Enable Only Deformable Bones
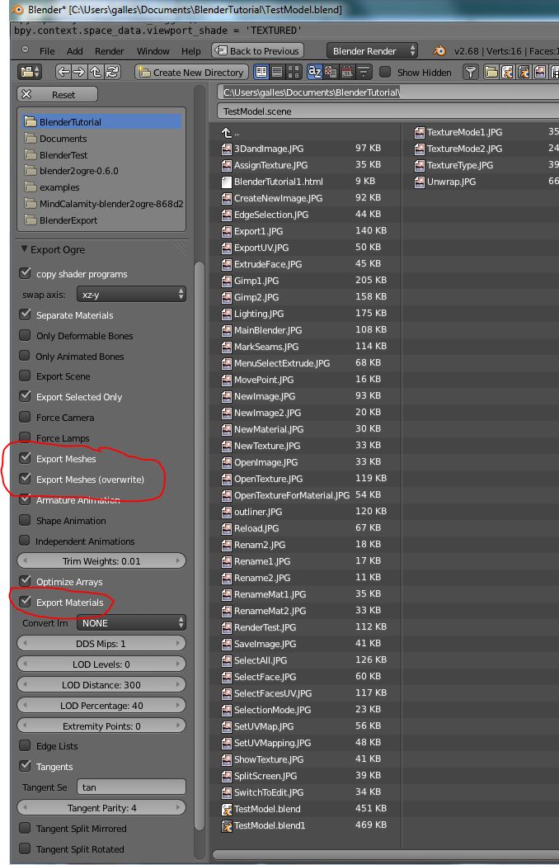 point(25,335)
